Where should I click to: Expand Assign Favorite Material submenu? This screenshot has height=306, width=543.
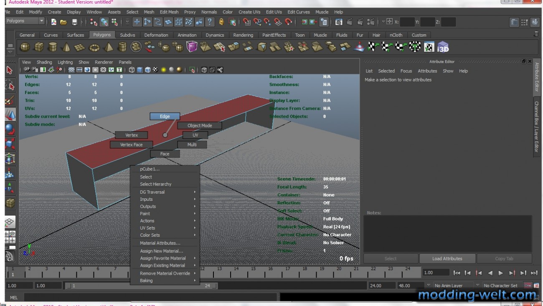(x=165, y=258)
